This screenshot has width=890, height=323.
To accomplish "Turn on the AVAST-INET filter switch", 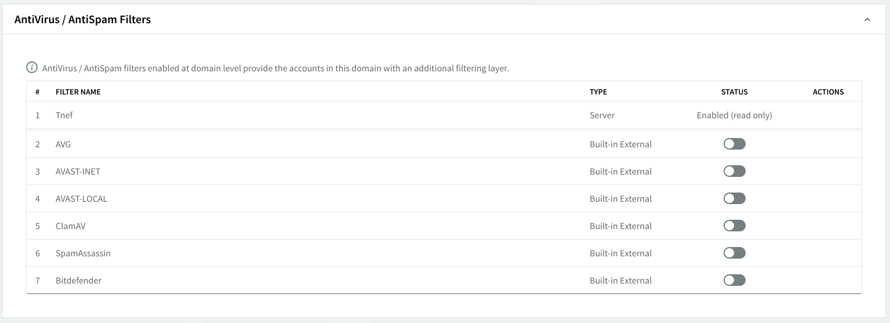I will [x=734, y=171].
